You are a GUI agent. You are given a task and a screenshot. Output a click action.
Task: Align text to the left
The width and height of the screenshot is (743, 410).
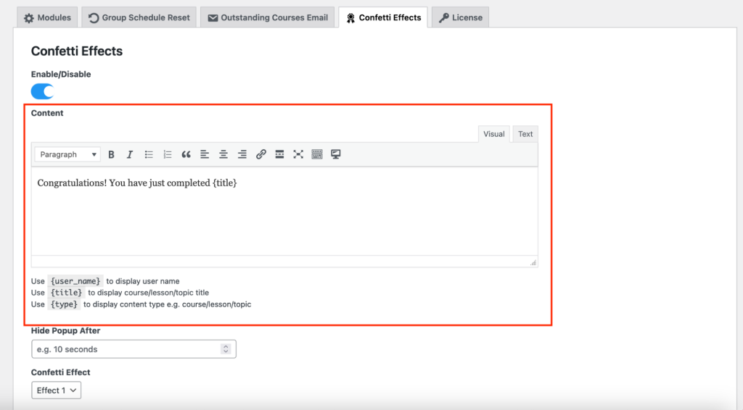(x=205, y=154)
